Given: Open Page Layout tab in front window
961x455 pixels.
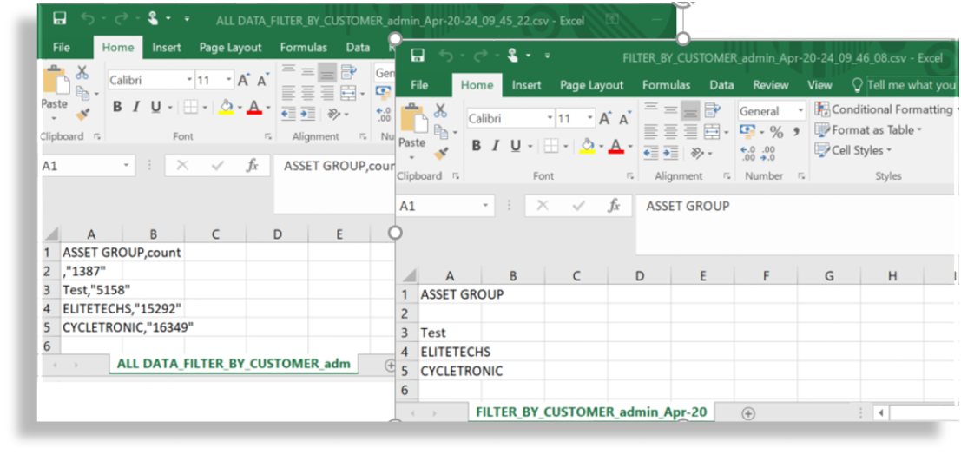Looking at the screenshot, I should coord(591,85).
